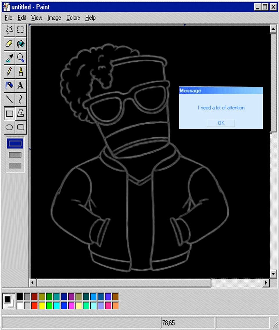Click the Paint icon in the title bar
The image size is (279, 330).
(6, 7)
